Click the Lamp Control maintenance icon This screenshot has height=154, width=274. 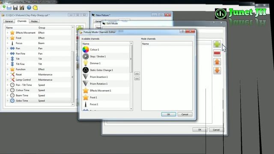click(x=12, y=80)
